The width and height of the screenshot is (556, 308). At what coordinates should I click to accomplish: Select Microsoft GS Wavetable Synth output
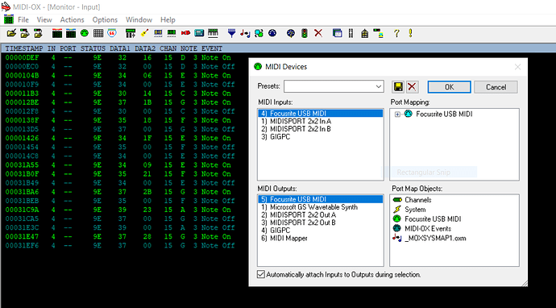point(321,207)
